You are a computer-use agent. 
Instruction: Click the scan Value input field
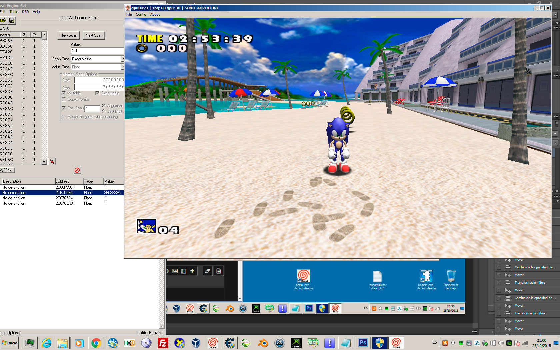coord(97,51)
